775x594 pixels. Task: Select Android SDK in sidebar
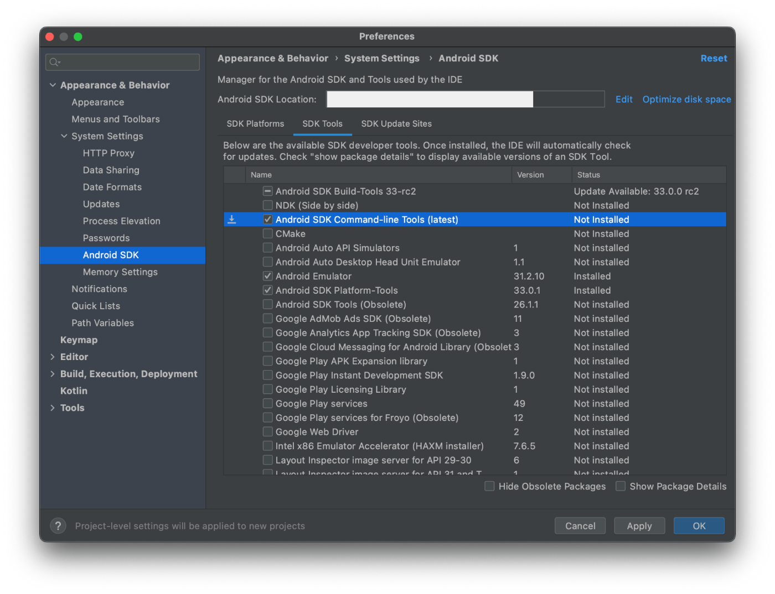click(122, 255)
